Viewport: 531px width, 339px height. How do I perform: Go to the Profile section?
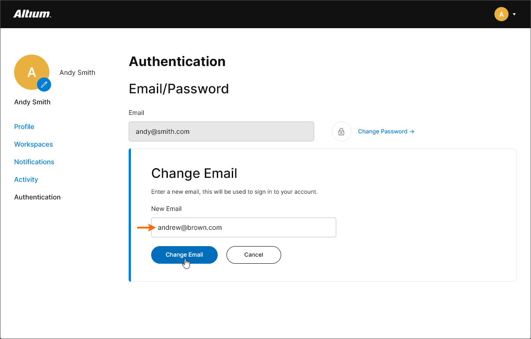click(x=24, y=127)
